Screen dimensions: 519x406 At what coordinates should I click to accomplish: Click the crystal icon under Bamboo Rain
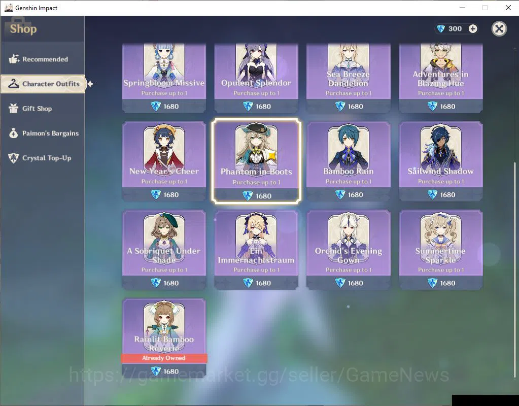pos(340,194)
